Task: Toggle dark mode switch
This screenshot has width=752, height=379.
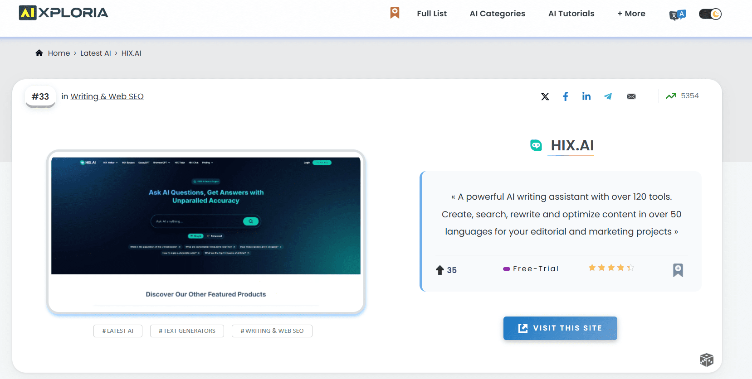Action: pyautogui.click(x=710, y=14)
